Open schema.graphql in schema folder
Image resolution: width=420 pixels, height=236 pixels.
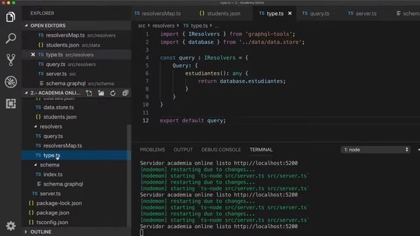(x=63, y=184)
